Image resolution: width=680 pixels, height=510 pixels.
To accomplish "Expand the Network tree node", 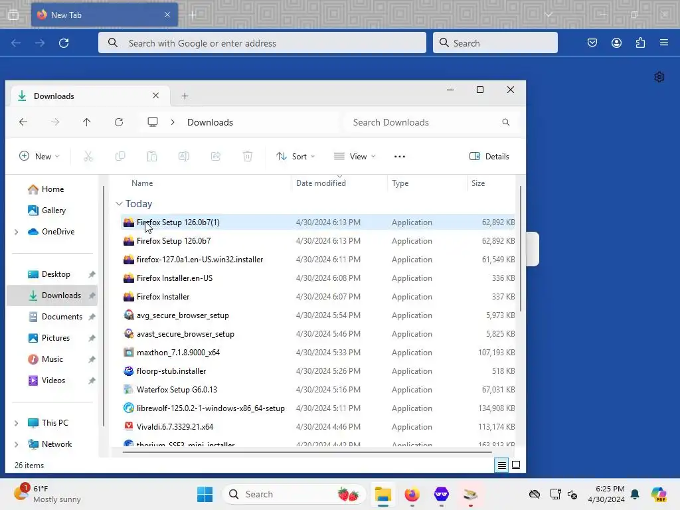I will pyautogui.click(x=17, y=444).
